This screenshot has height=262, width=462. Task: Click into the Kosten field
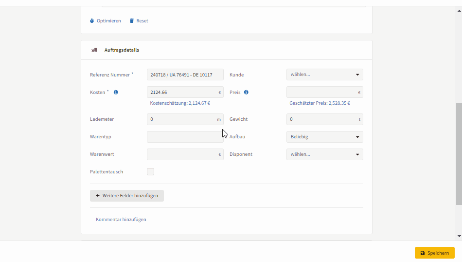click(185, 93)
